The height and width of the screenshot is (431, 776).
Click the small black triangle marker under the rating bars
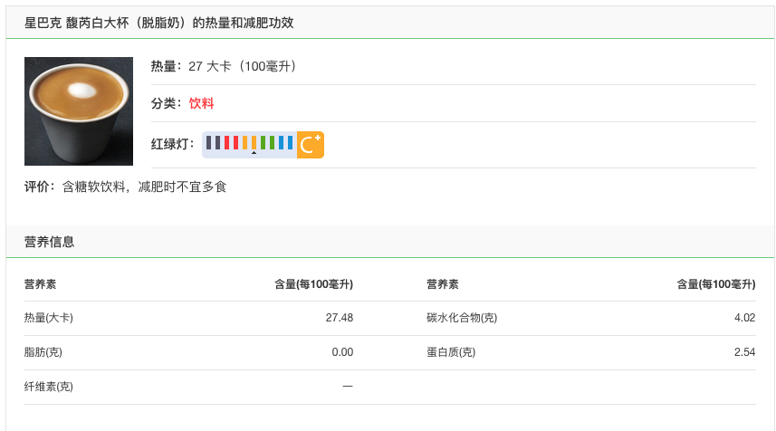(254, 153)
